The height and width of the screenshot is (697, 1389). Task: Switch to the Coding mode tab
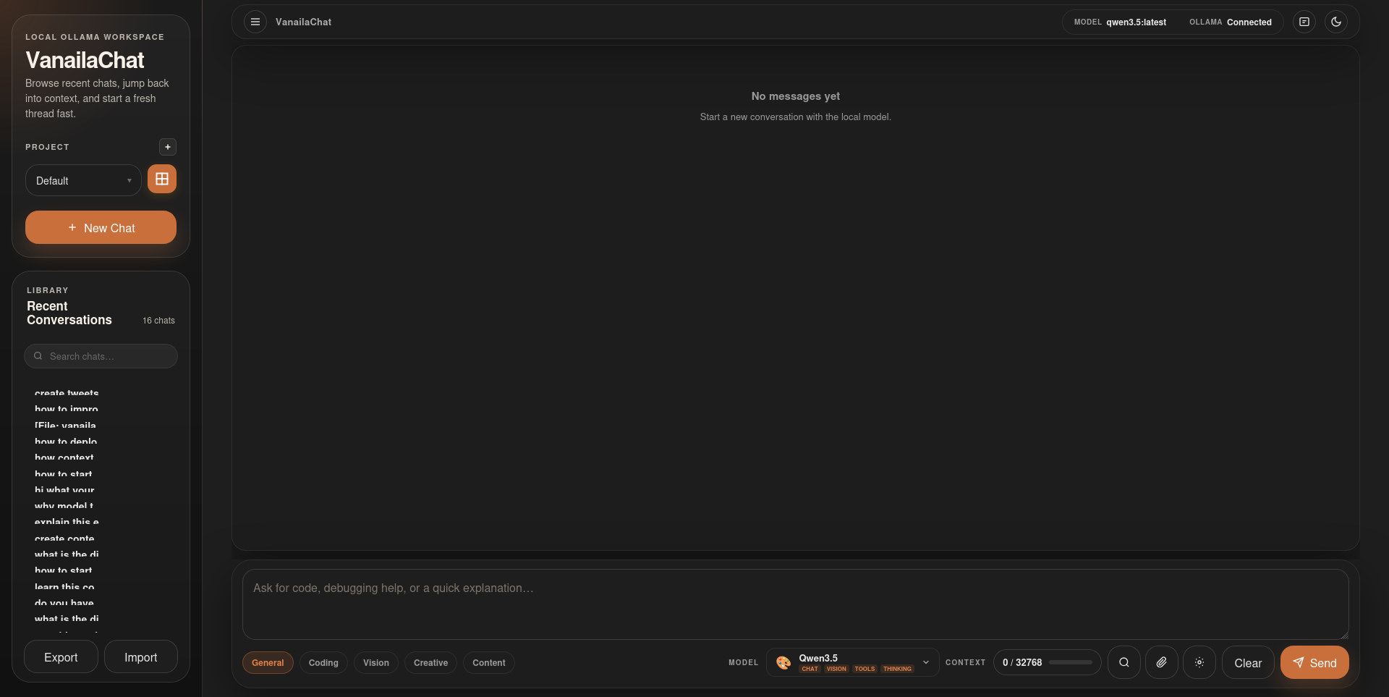tap(323, 662)
